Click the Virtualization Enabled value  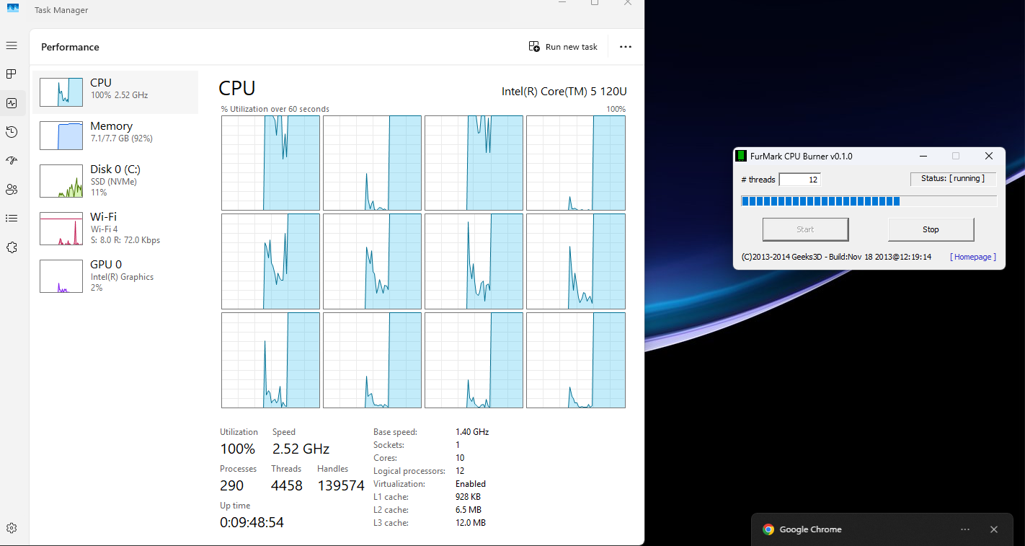pos(471,484)
